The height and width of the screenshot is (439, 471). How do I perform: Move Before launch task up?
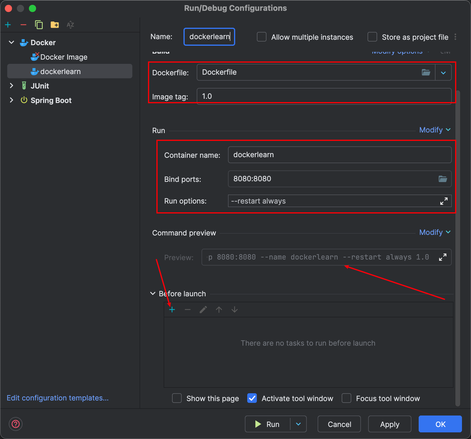click(x=219, y=310)
